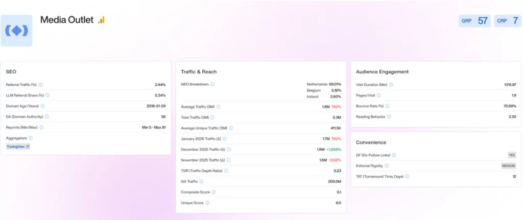This screenshot has height=220, width=523.
Task: Click info icon next to GEO Breakdown
Action: pos(212,84)
